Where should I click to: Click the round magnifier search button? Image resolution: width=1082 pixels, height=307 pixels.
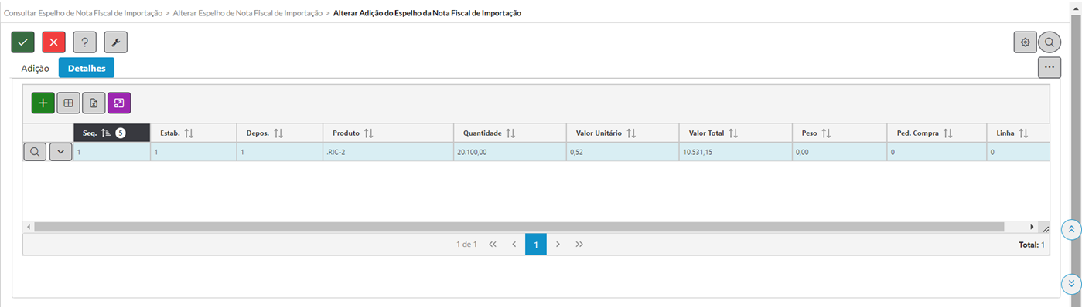1050,42
